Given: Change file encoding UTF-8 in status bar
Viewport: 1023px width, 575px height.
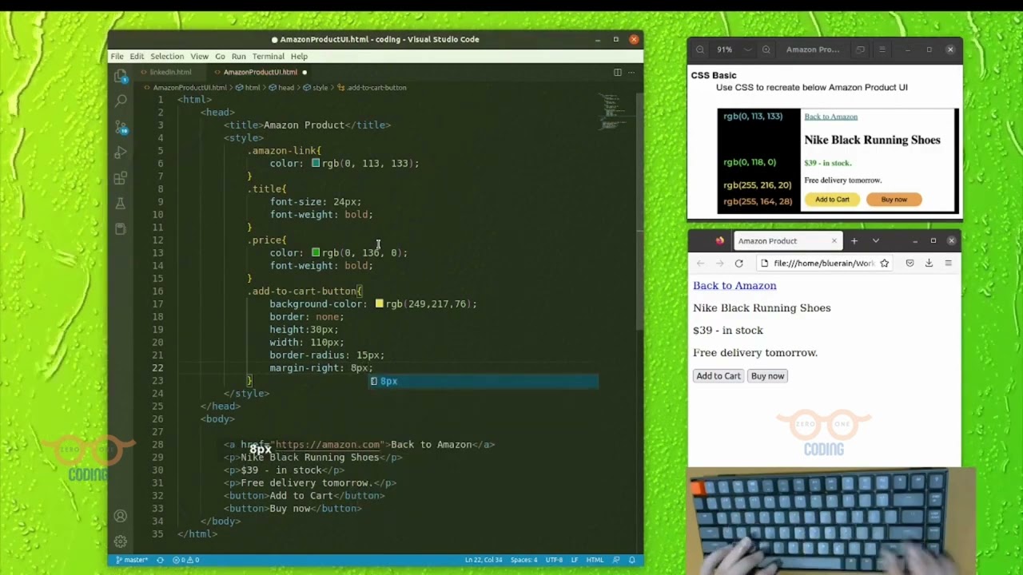Looking at the screenshot, I should point(554,560).
